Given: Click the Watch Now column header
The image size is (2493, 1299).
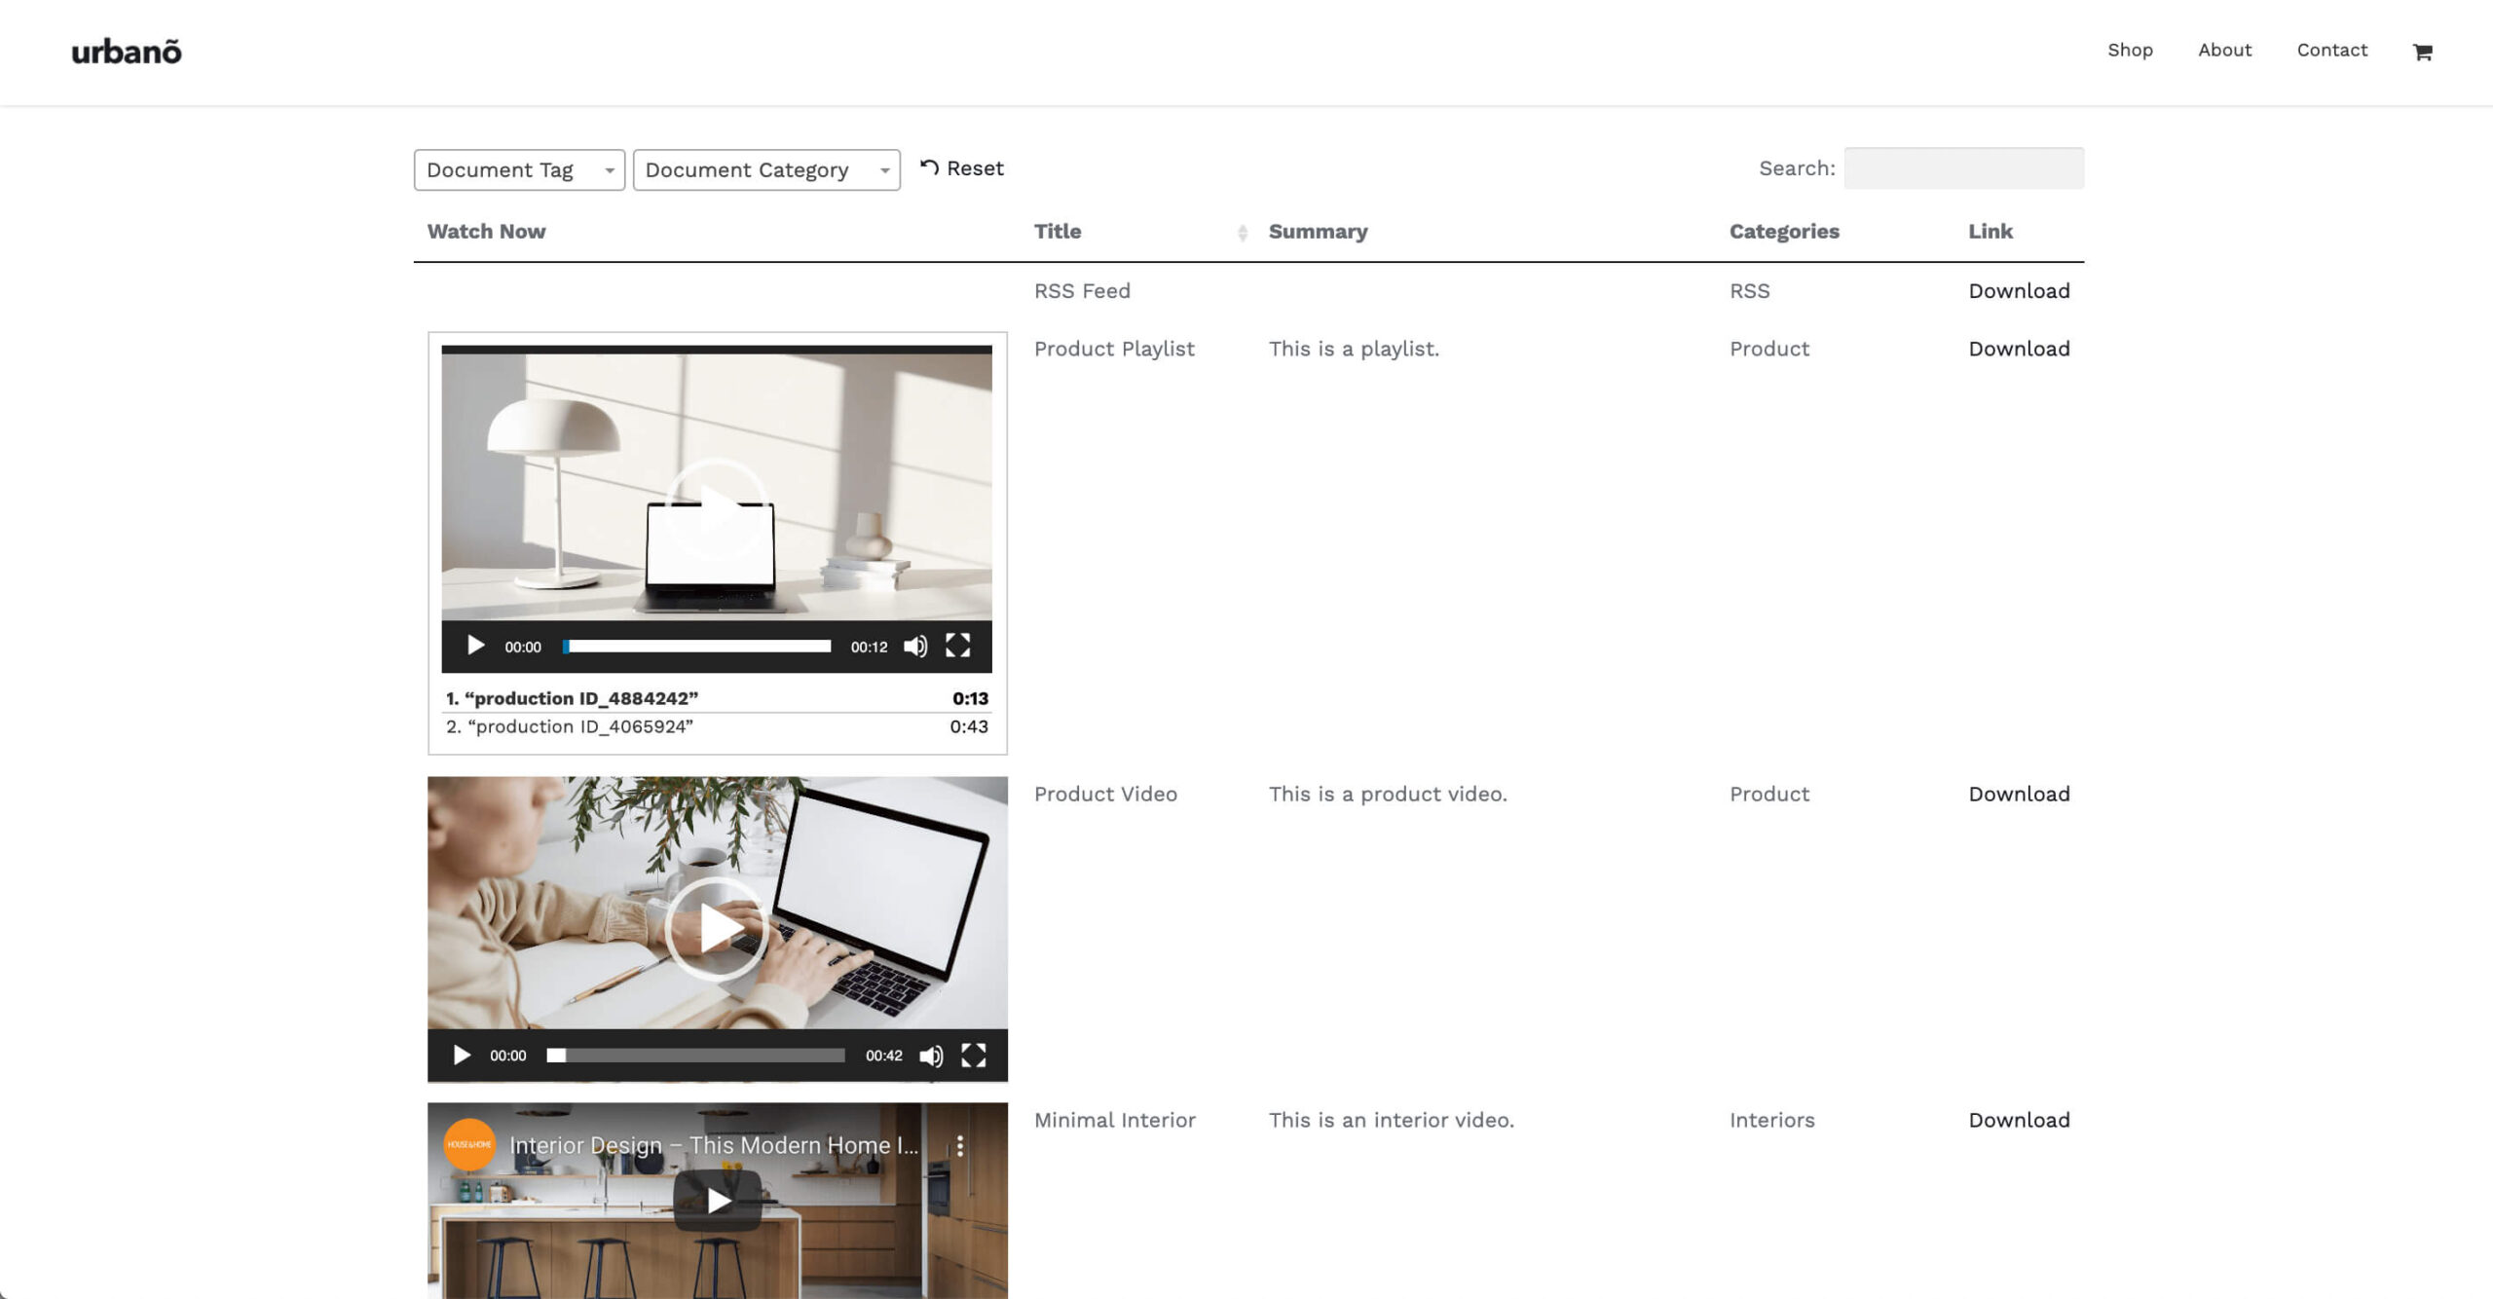Looking at the screenshot, I should coord(486,232).
